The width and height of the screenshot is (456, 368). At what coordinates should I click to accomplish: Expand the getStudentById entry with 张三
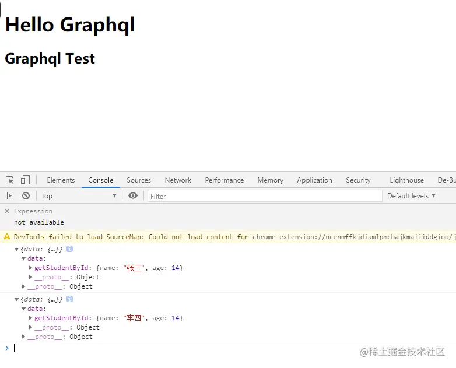(31, 268)
